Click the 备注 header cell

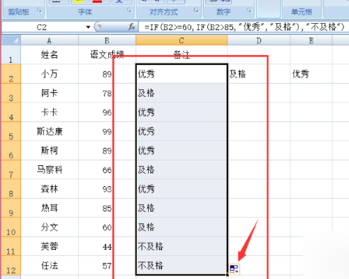click(x=181, y=54)
